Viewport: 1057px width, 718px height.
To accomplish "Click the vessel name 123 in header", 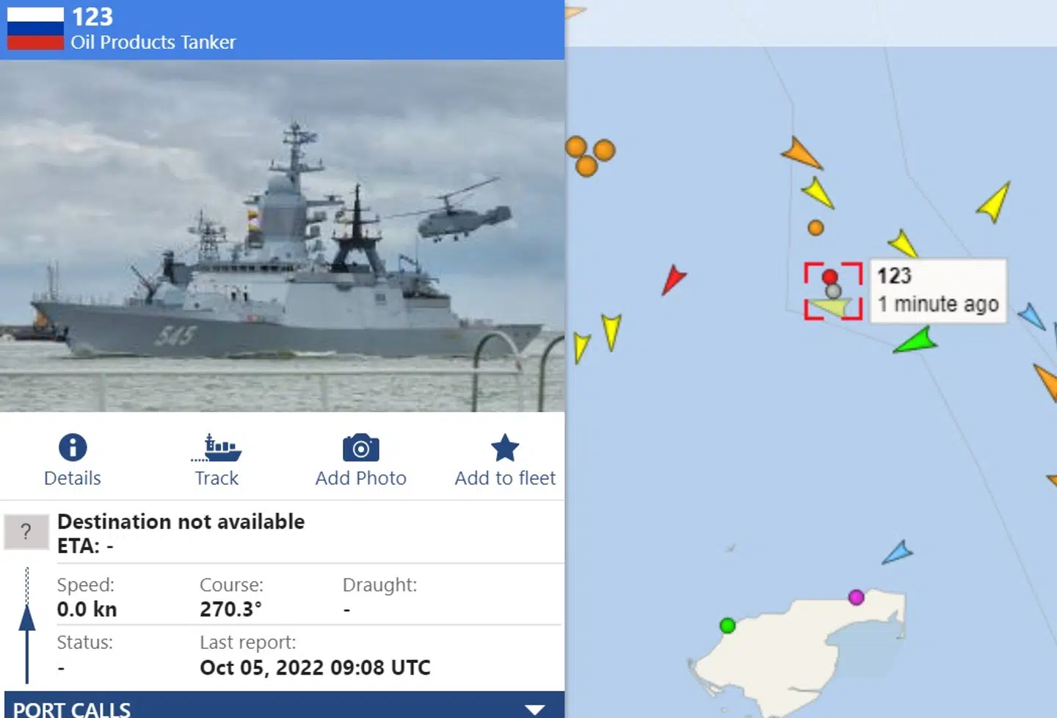I will point(92,17).
